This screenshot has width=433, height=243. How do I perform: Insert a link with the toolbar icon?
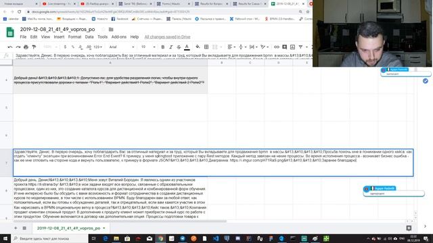(x=277, y=47)
